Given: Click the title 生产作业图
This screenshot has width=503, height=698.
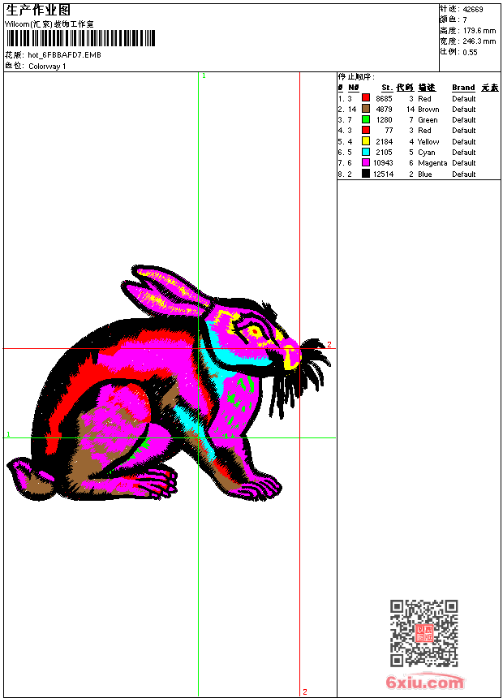Looking at the screenshot, I should tap(38, 11).
